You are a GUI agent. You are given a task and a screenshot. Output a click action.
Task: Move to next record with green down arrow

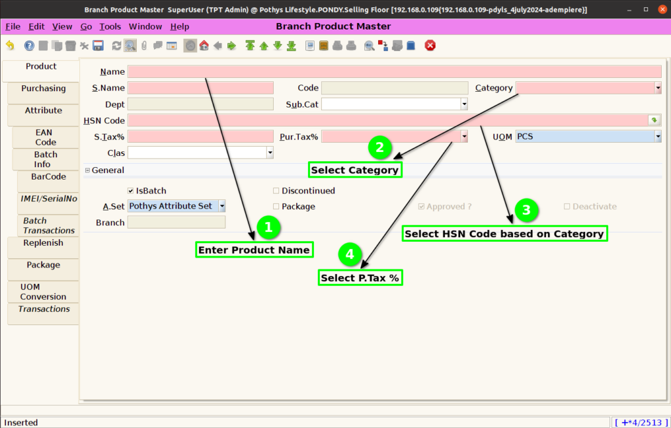tap(278, 45)
